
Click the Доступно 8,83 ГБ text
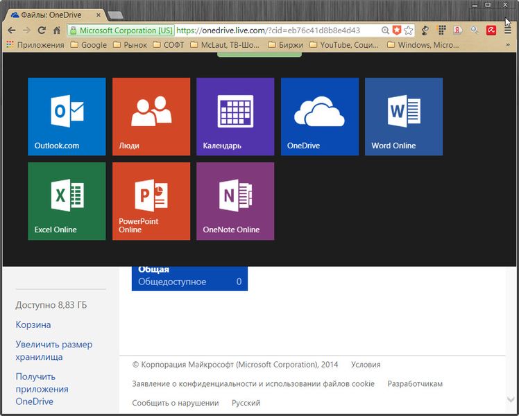pyautogui.click(x=51, y=305)
